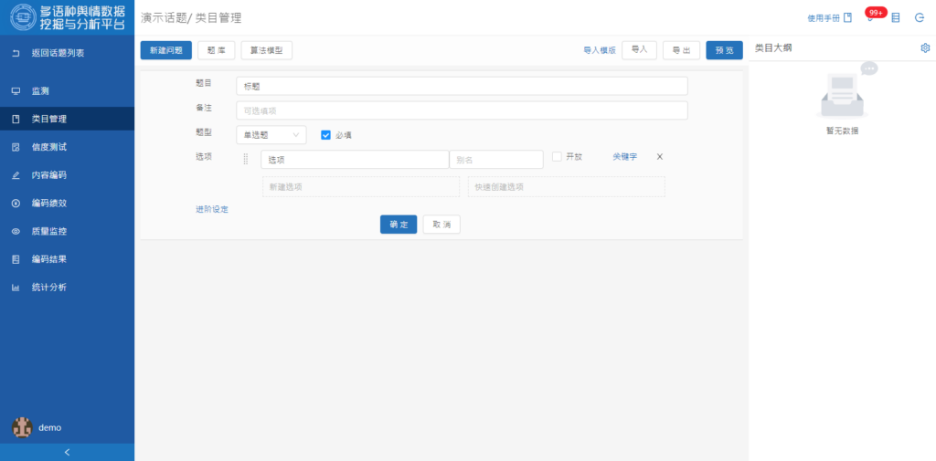The height and width of the screenshot is (461, 936).
Task: Click the list icon beside notifications
Action: [895, 17]
